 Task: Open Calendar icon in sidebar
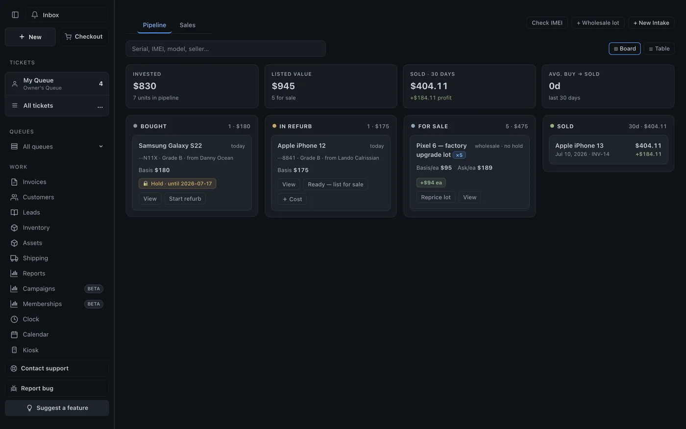click(x=14, y=334)
